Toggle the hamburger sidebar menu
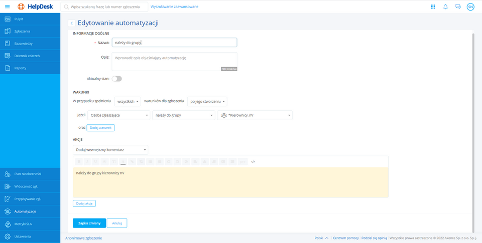Viewport: 482px width, 243px height. pyautogui.click(x=7, y=7)
